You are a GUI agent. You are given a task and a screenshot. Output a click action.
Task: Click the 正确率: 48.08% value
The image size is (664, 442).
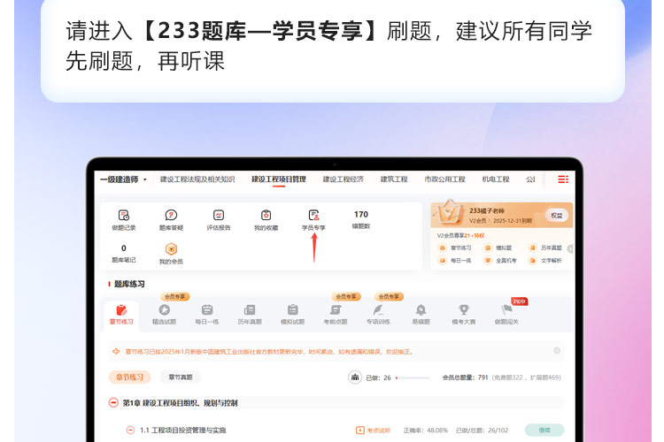(426, 431)
